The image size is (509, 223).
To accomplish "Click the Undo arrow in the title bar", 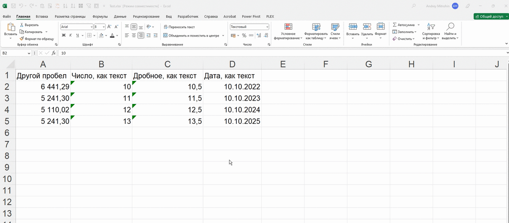I will pyautogui.click(x=21, y=6).
